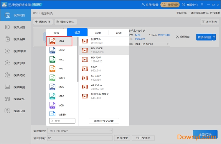This screenshot has width=221, height=144.
Task: Choose the 640P 960x640 preset
Action: (104, 69)
